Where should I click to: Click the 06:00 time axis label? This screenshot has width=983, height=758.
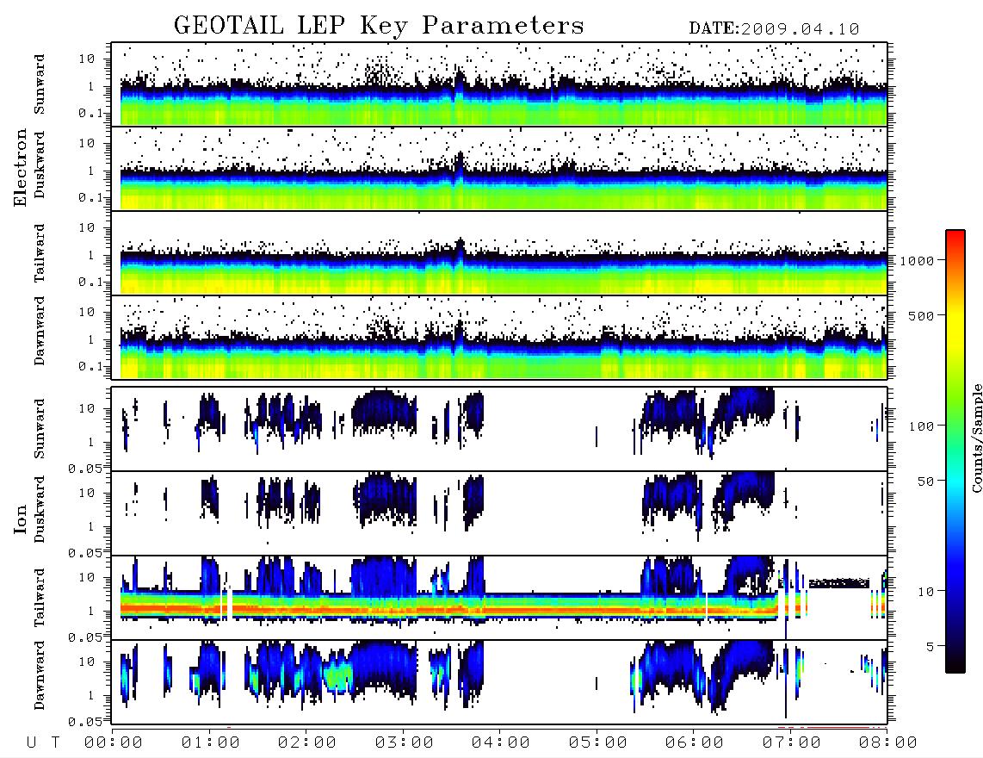click(695, 742)
